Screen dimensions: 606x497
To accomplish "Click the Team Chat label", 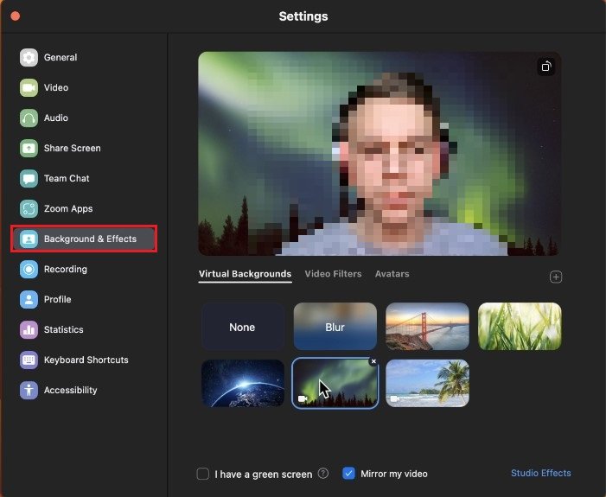I will [67, 179].
